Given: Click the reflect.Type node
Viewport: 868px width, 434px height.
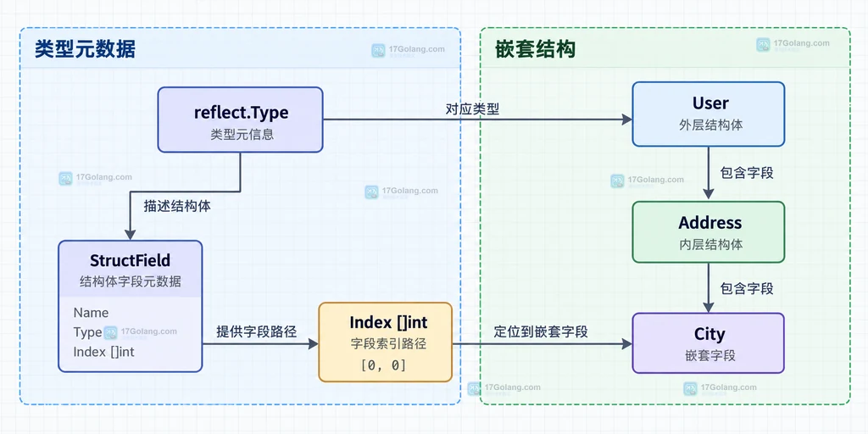Looking at the screenshot, I should coord(240,120).
